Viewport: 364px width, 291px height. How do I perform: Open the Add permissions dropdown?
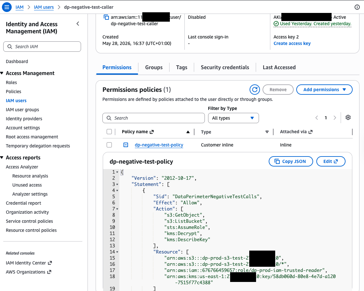coord(324,90)
